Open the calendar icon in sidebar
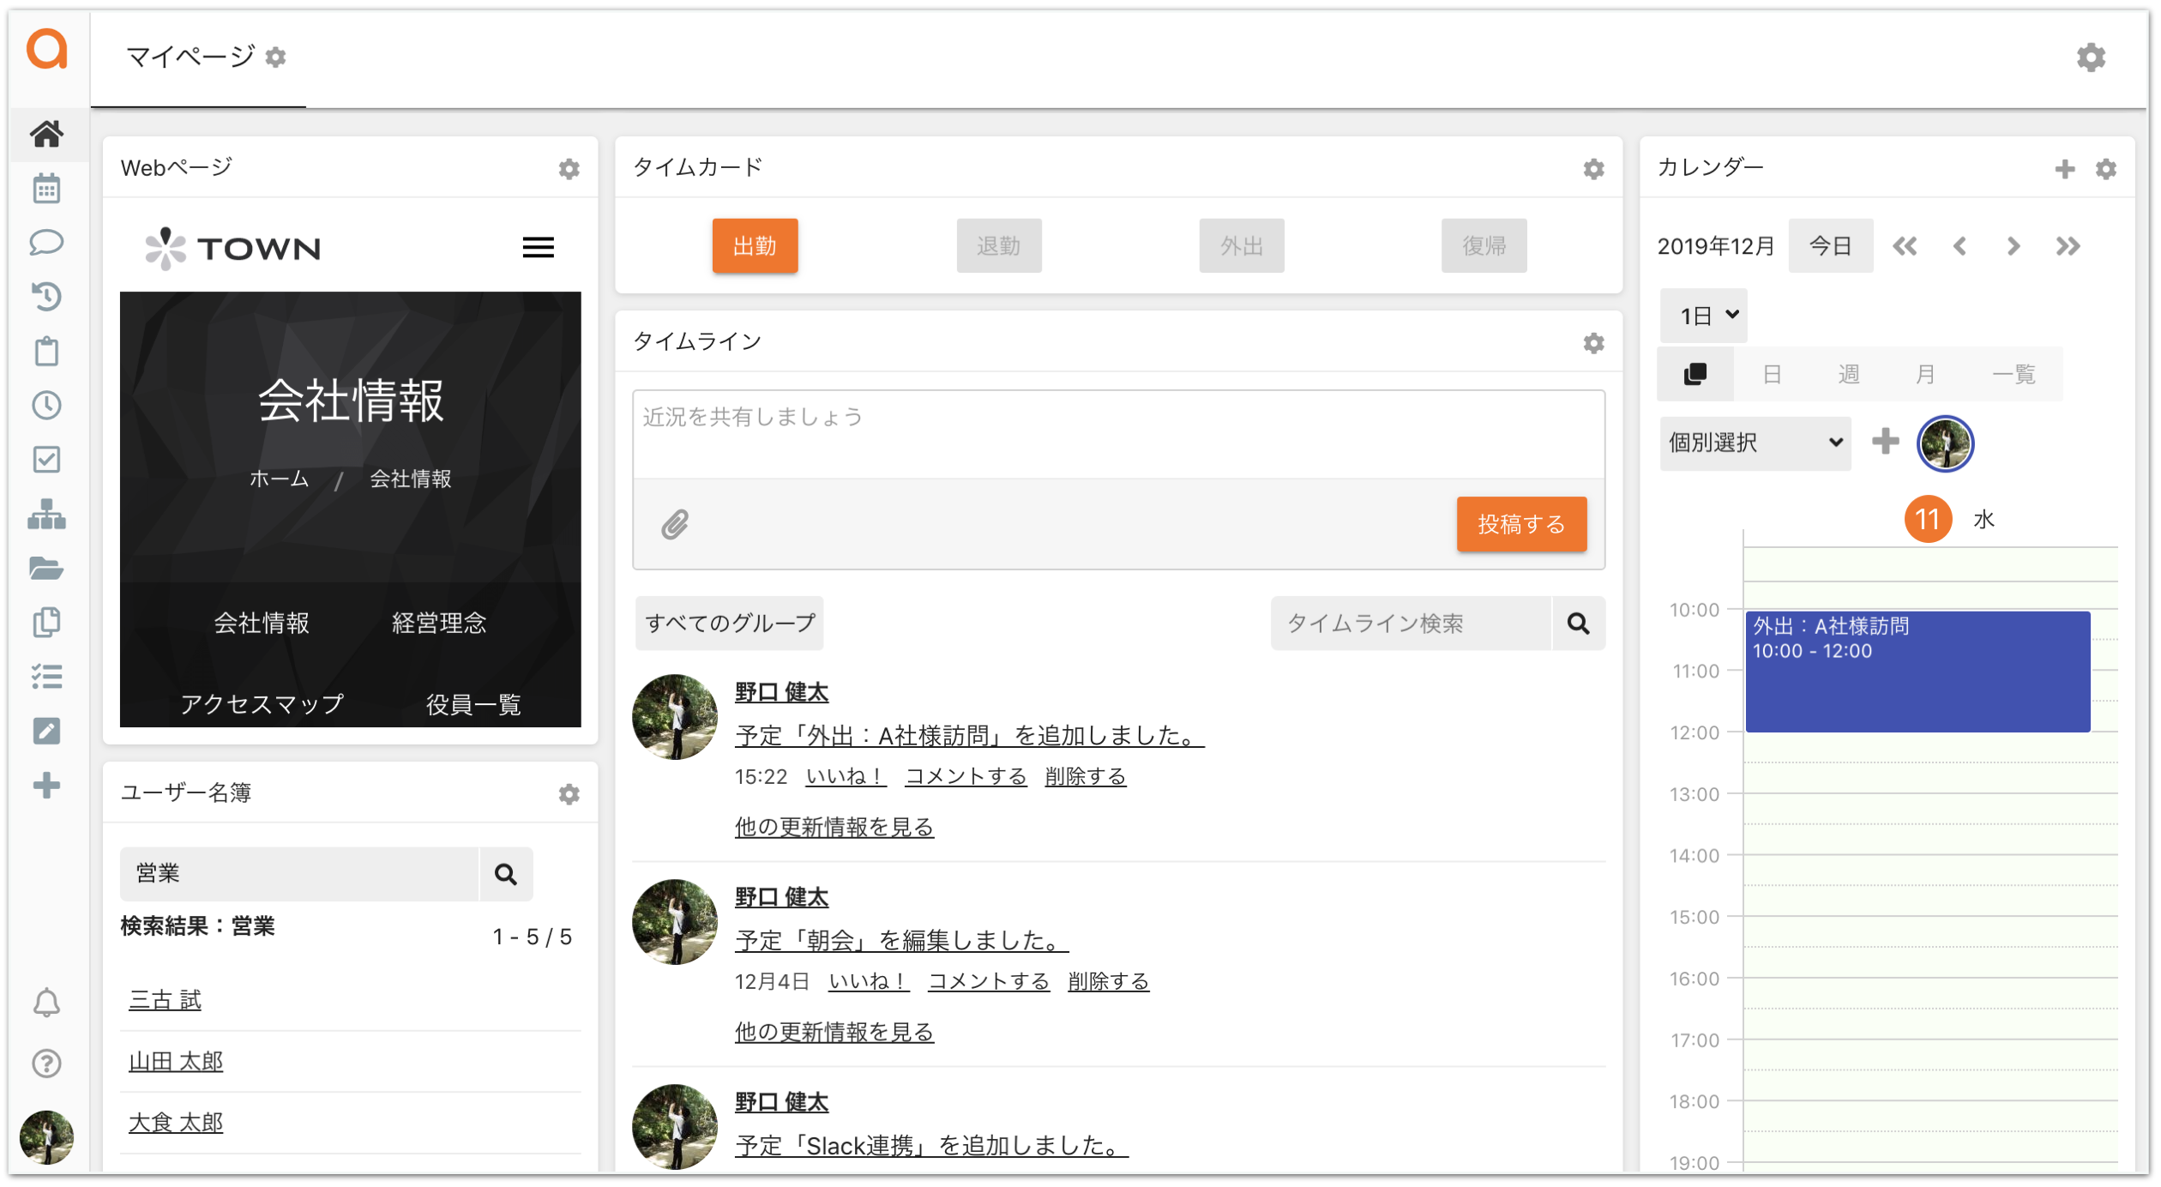Image resolution: width=2161 pixels, height=1187 pixels. coord(46,188)
